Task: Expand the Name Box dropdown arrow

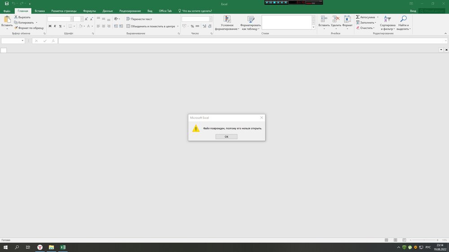Action: pyautogui.click(x=22, y=41)
